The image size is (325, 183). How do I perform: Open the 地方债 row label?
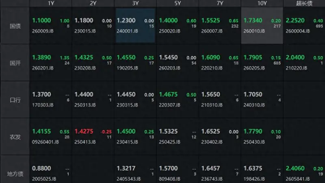pos(15,174)
